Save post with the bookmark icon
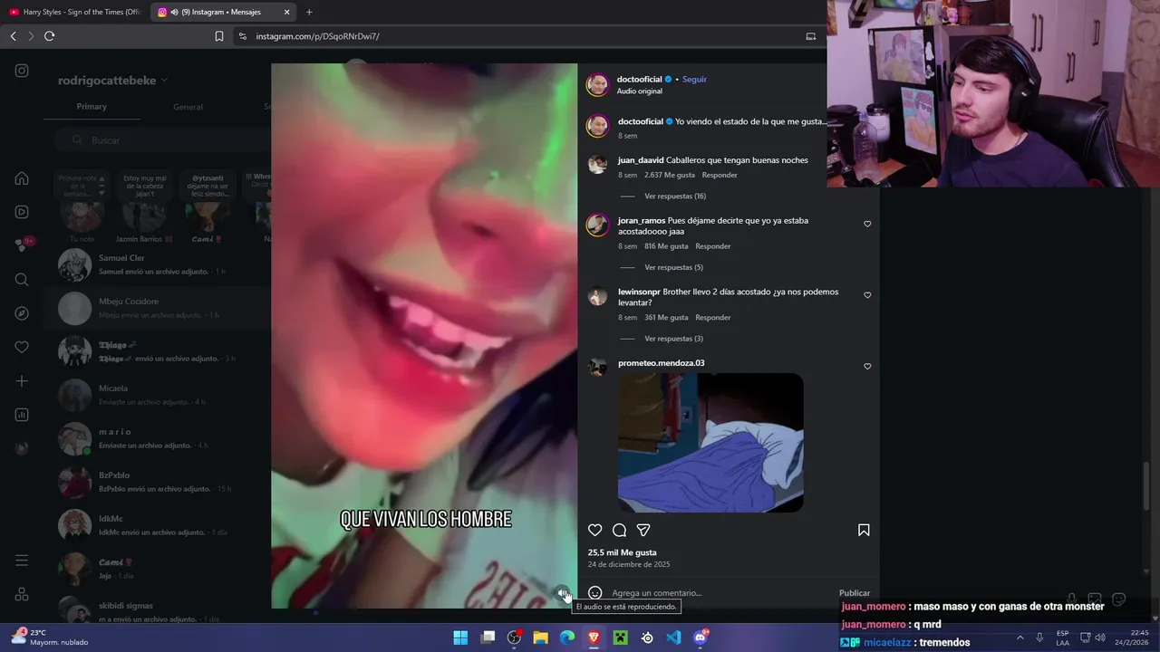 coord(864,530)
